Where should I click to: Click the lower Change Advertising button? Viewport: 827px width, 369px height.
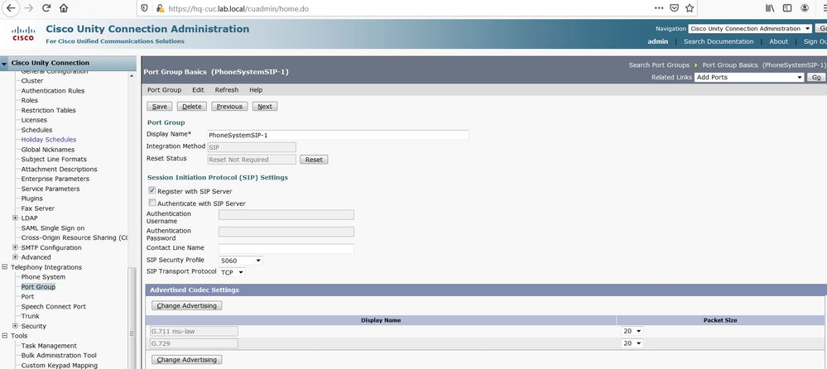click(187, 360)
